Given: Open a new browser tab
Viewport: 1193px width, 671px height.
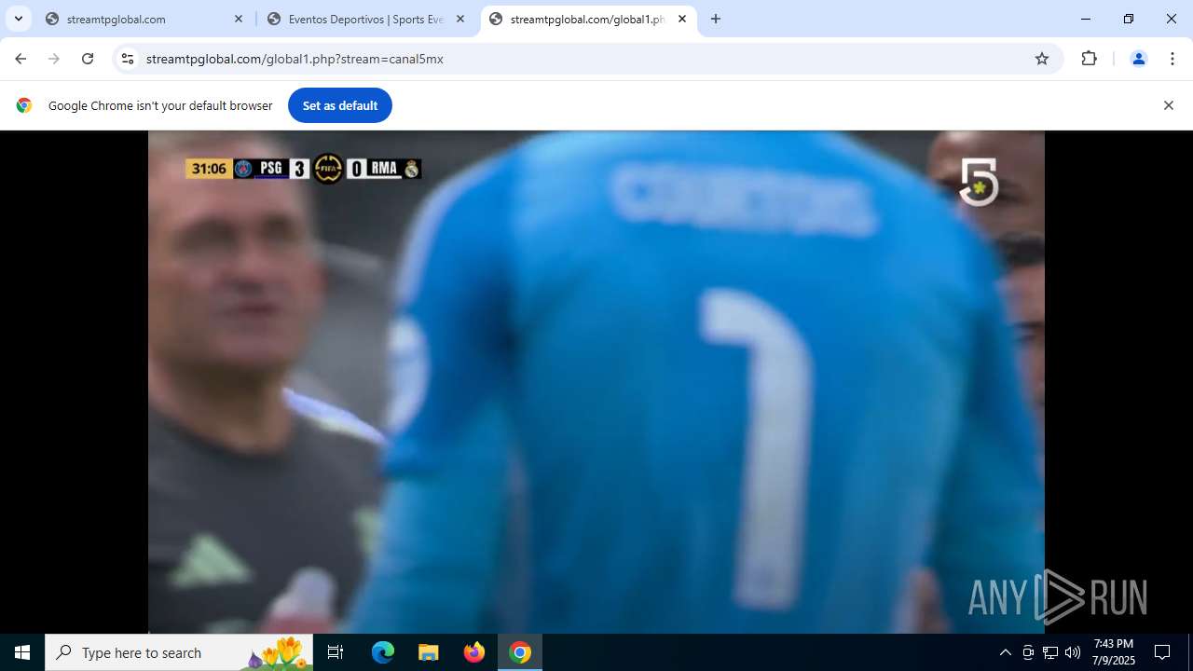Looking at the screenshot, I should pyautogui.click(x=716, y=19).
